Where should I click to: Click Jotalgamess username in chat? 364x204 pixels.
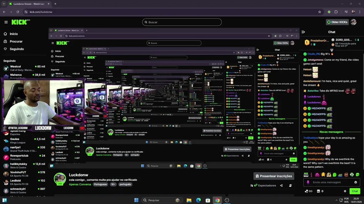point(315,60)
